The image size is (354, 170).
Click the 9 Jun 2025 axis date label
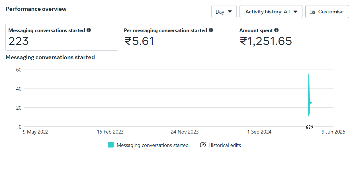tap(333, 132)
